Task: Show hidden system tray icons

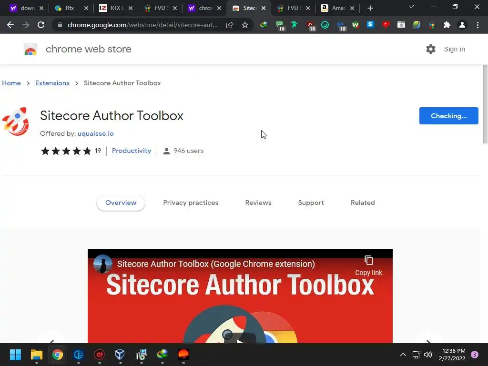Action: (403, 355)
